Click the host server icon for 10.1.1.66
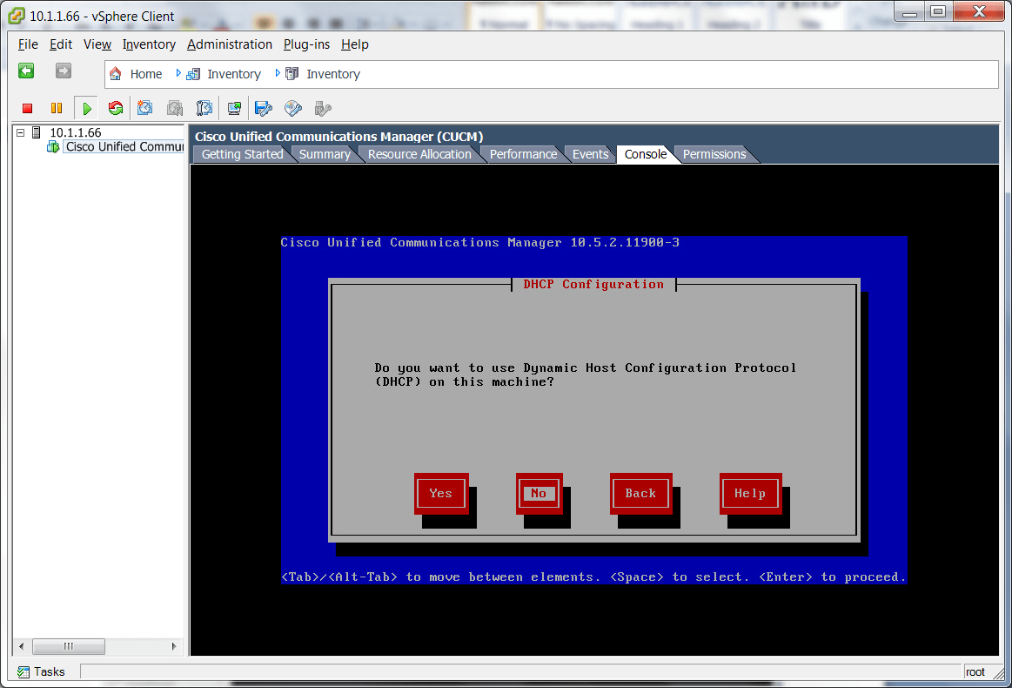The image size is (1012, 688). [x=37, y=132]
